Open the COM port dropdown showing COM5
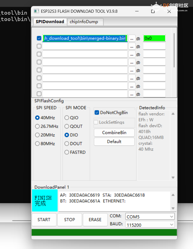Viewport: 193px width, 249px height. click(x=150, y=217)
